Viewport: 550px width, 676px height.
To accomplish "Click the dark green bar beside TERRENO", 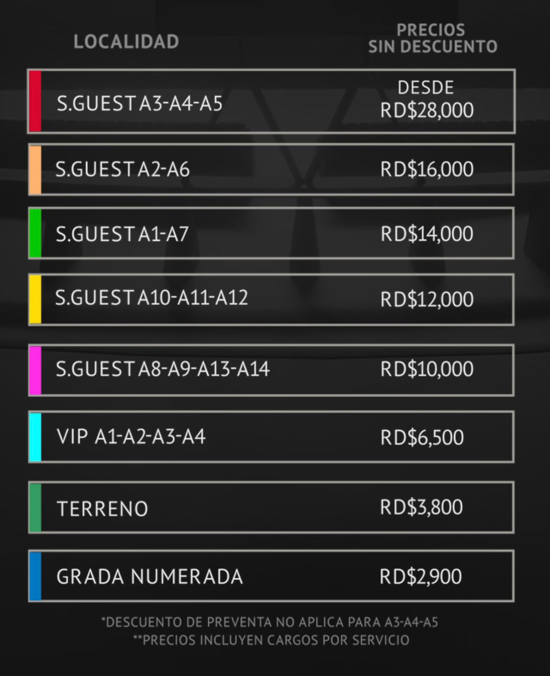I will [35, 508].
